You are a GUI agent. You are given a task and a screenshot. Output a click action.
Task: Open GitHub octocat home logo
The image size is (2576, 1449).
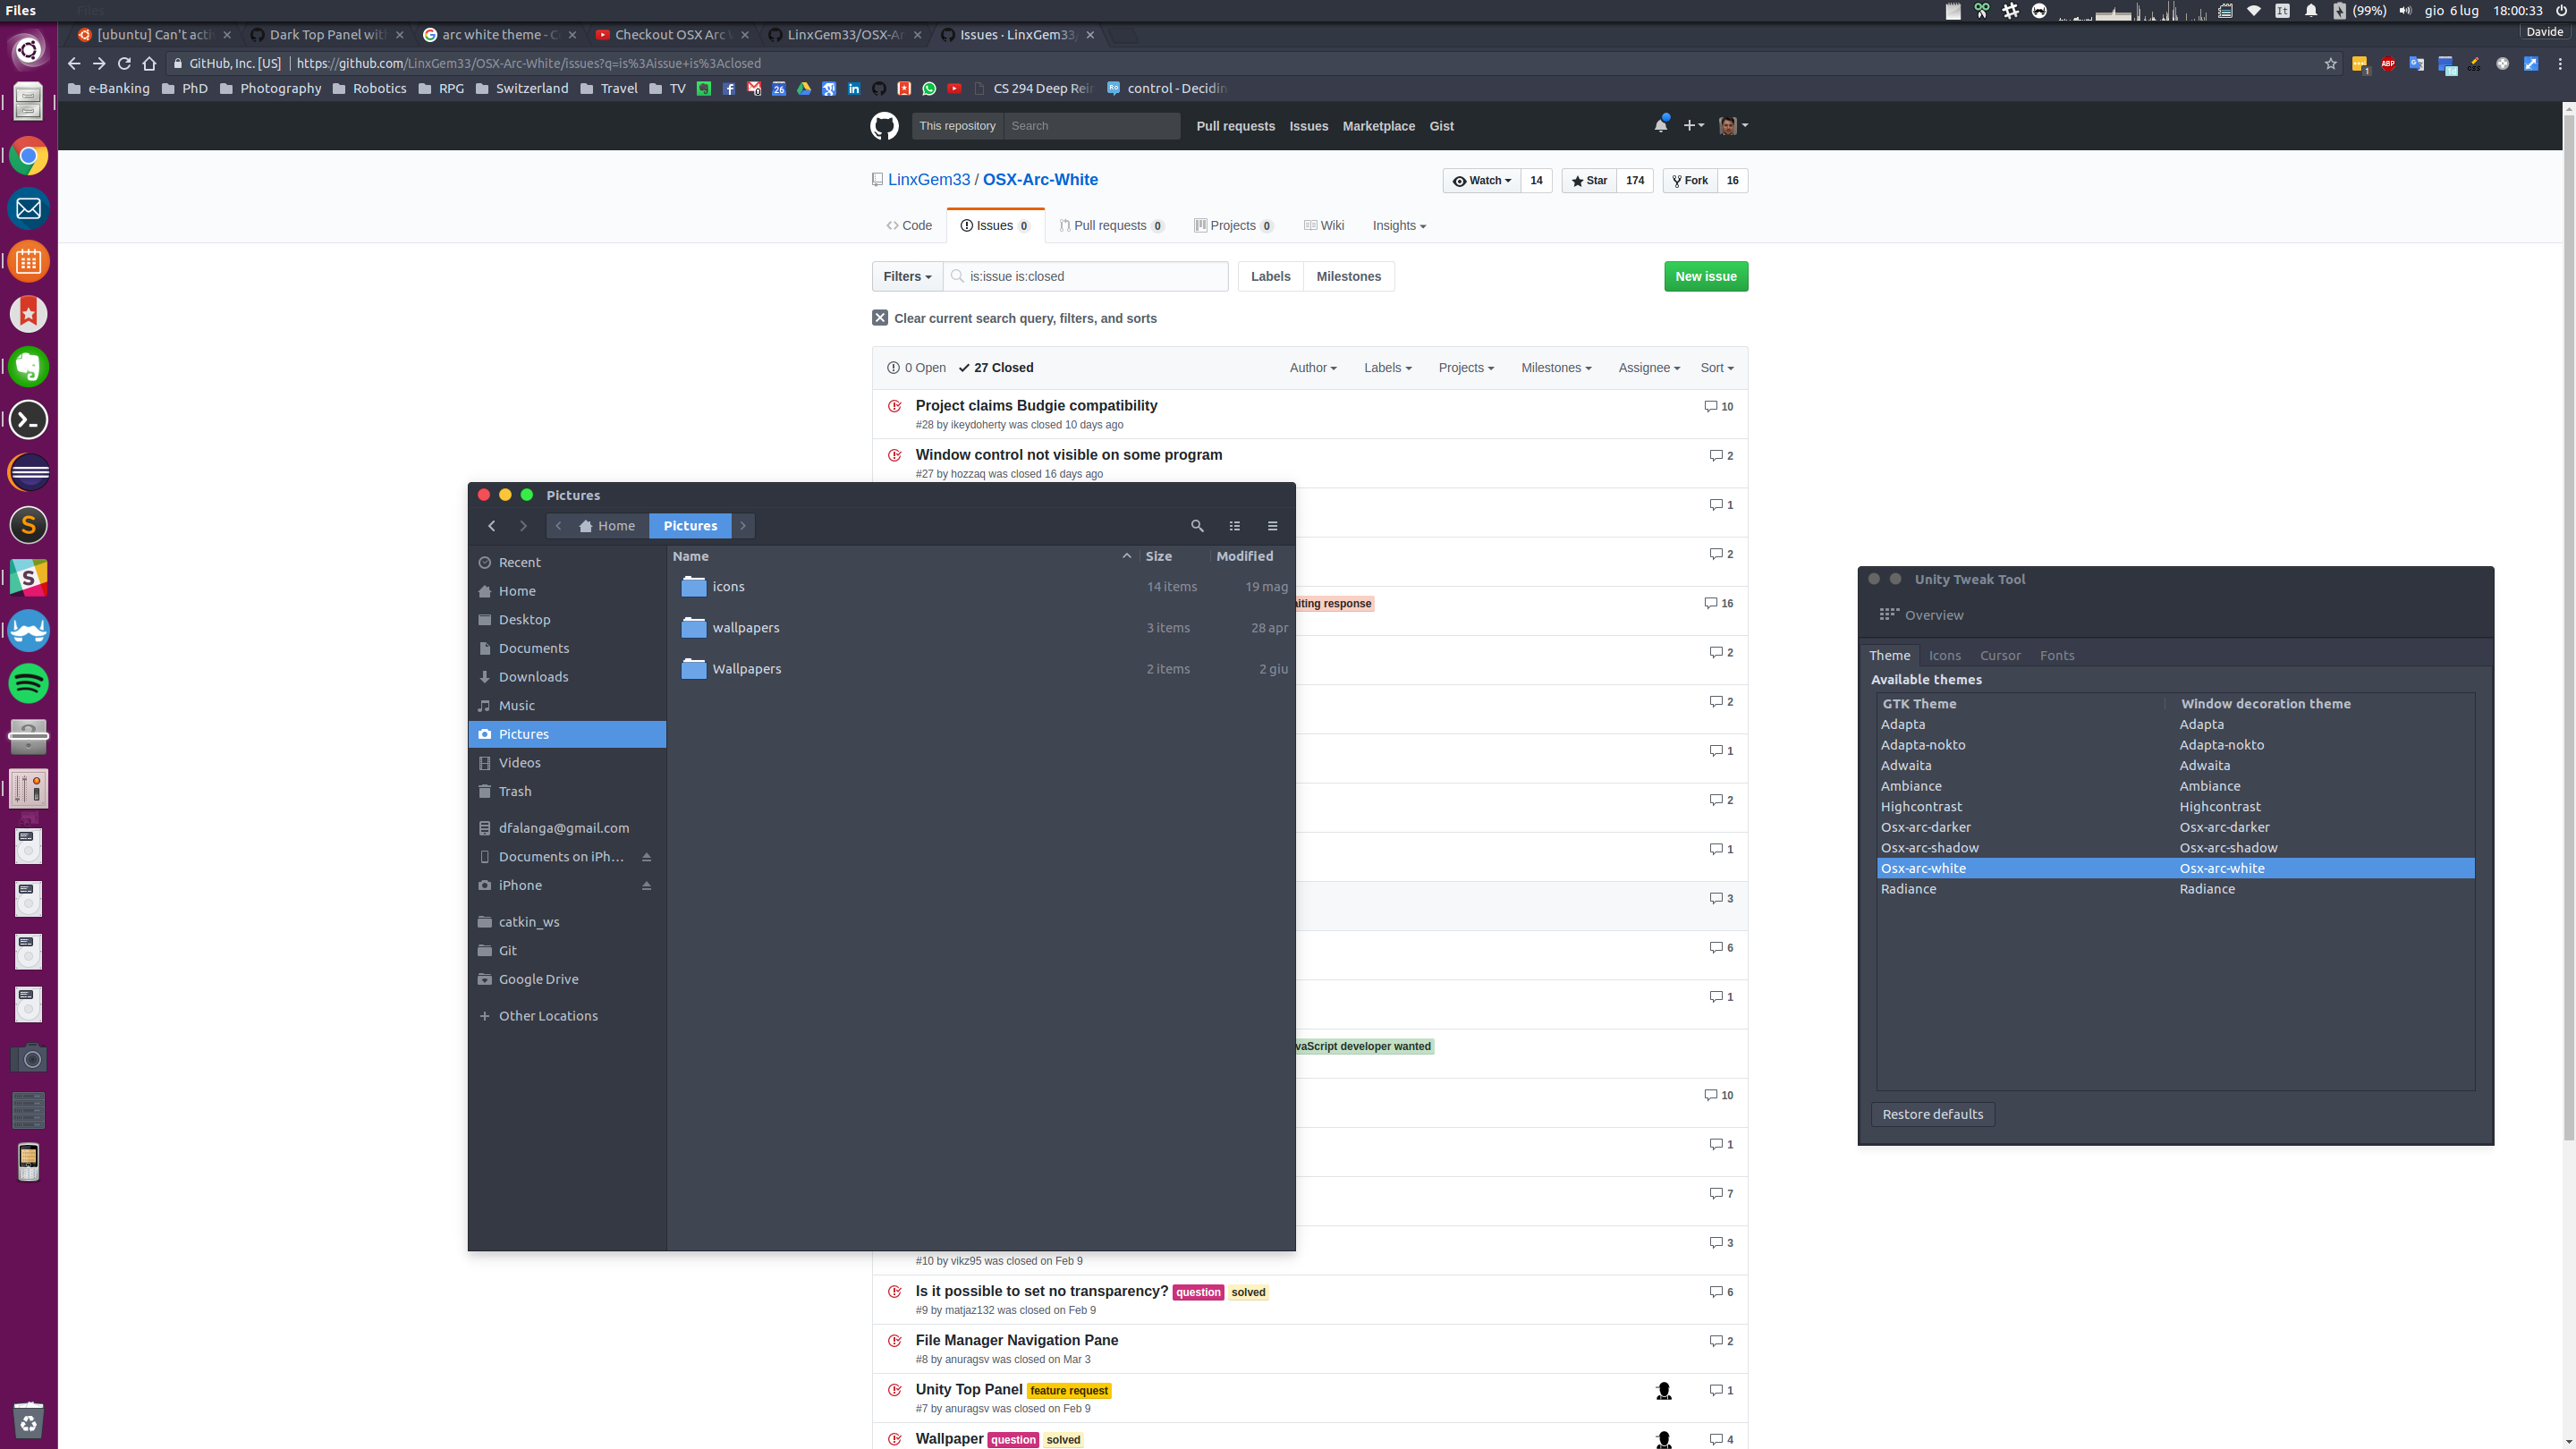tap(884, 126)
